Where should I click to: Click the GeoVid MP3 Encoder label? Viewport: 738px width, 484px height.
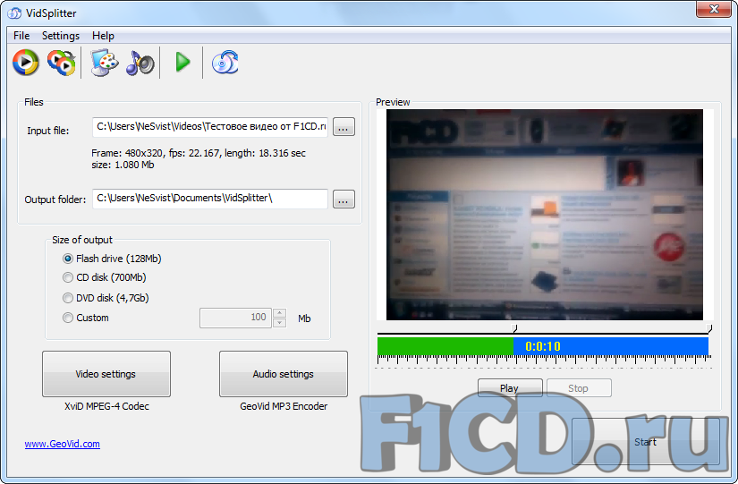[284, 406]
